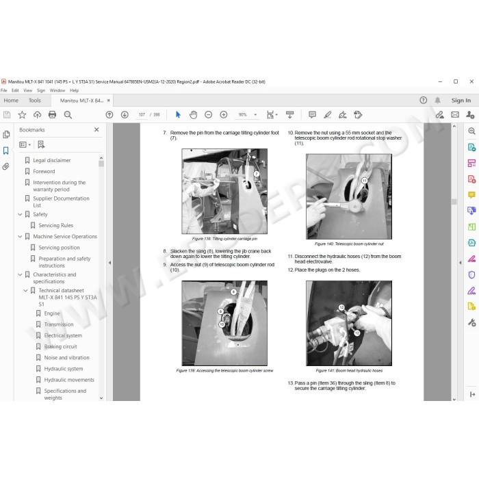
Task: Switch to the Home tab
Action: pyautogui.click(x=11, y=100)
